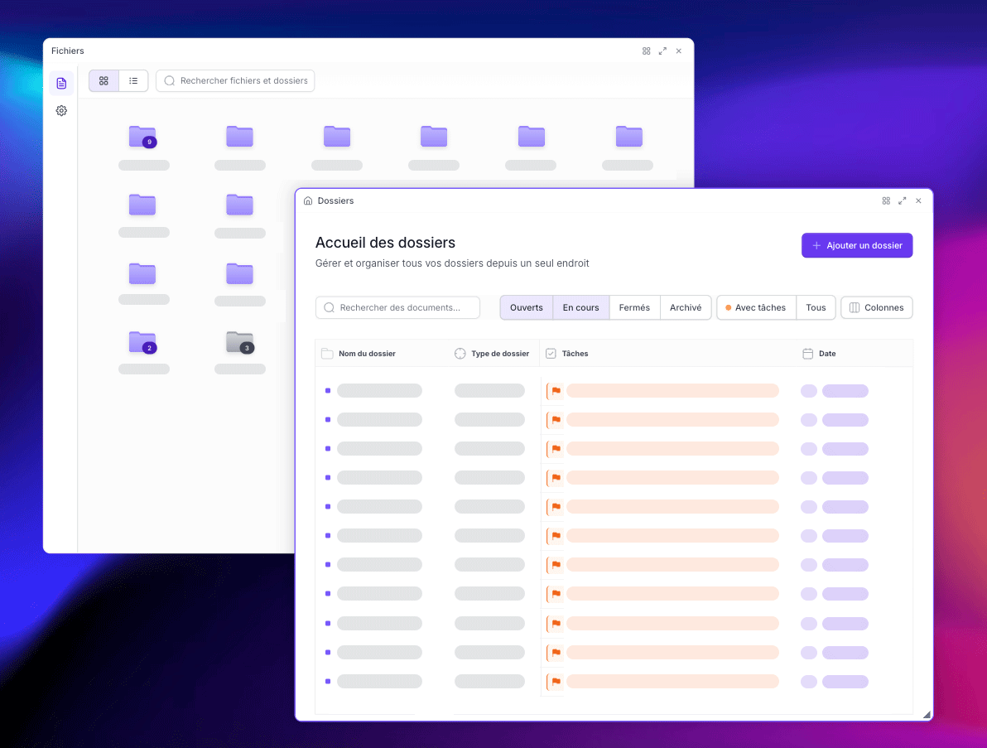Sort by the Nom du dossier column header
987x748 pixels.
pyautogui.click(x=367, y=354)
